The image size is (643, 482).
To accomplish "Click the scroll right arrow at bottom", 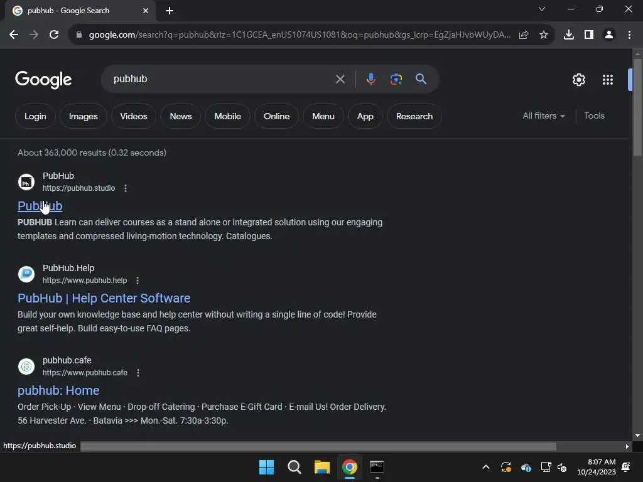I will point(627,446).
